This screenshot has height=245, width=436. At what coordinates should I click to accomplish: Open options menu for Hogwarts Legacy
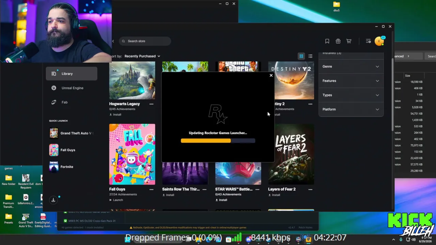click(151, 104)
